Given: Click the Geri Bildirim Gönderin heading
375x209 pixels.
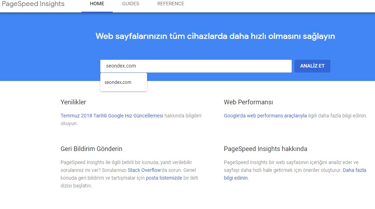Looking at the screenshot, I should point(91,149).
